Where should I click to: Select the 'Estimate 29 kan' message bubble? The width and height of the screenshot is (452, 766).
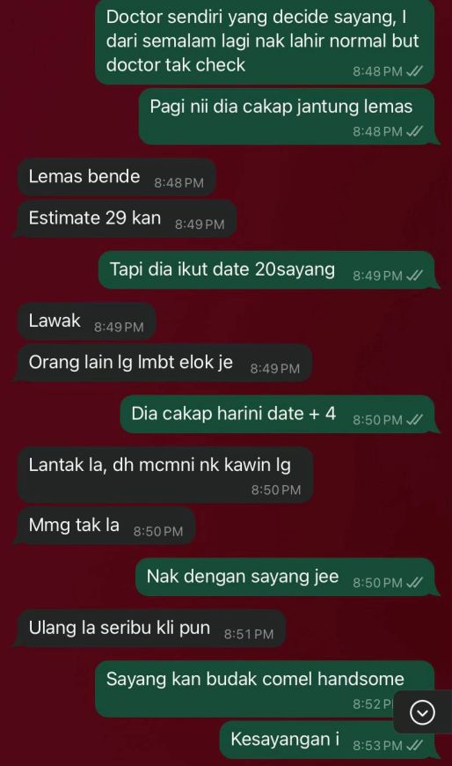127,219
